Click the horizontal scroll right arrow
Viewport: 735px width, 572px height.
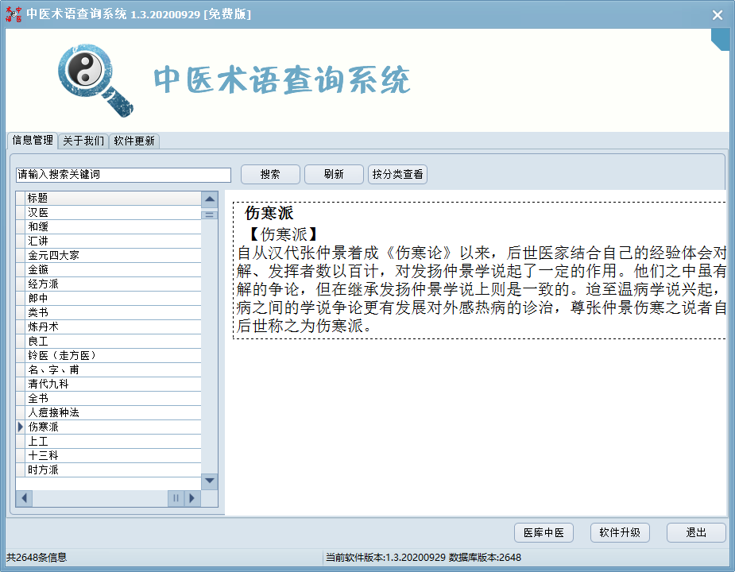coord(191,498)
